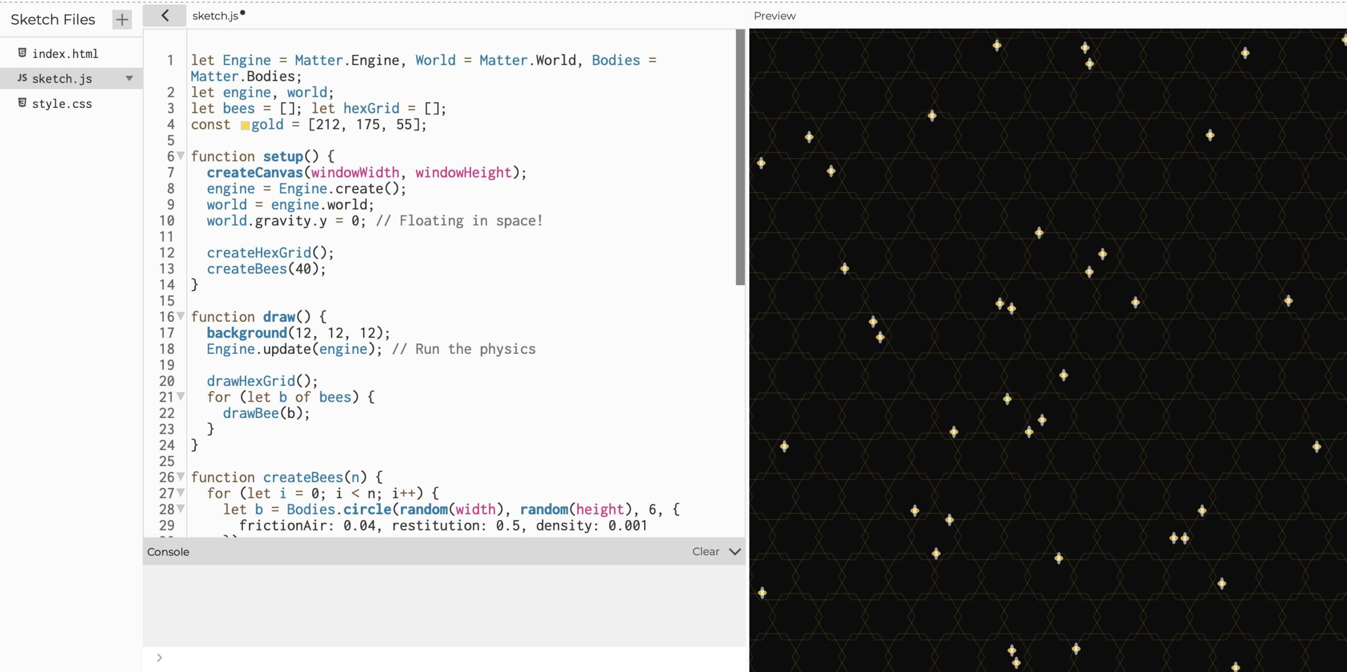Select the sketch.js editor tab title
Viewport: 1347px width, 672px height.
215,16
